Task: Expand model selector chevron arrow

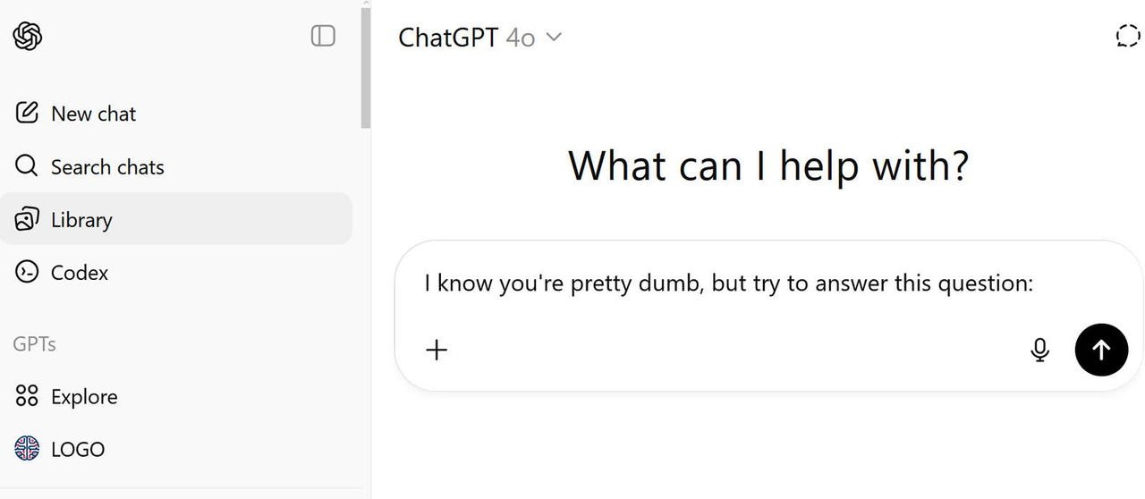Action: (x=554, y=38)
